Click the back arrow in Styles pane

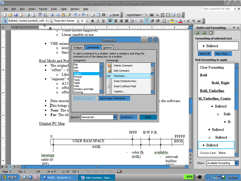(x=198, y=33)
